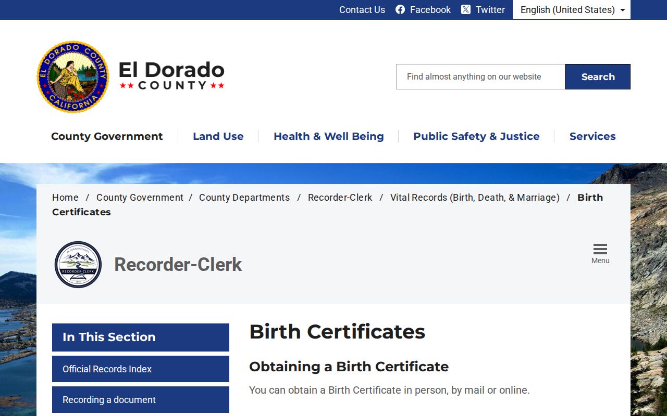
Task: Click the text 'You can obtain a Birth Certificate in person'
Action: [x=348, y=390]
